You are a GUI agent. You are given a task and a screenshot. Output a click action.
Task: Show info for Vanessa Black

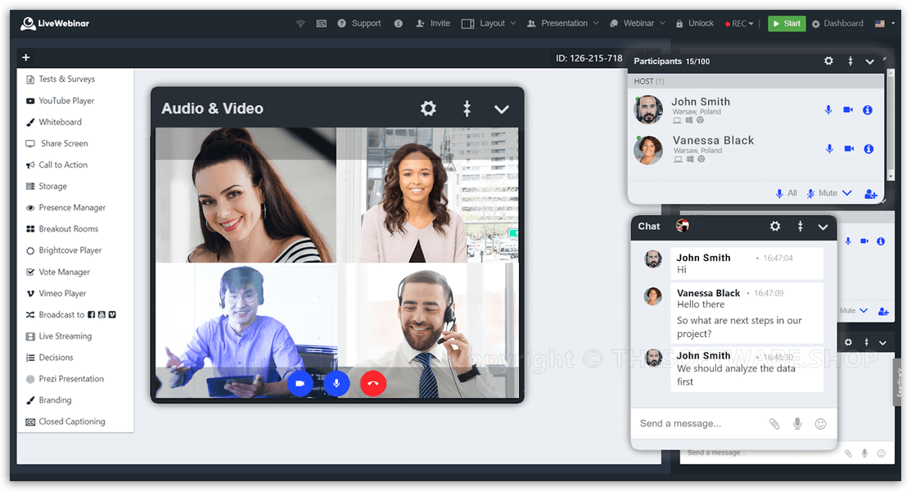[x=868, y=149]
